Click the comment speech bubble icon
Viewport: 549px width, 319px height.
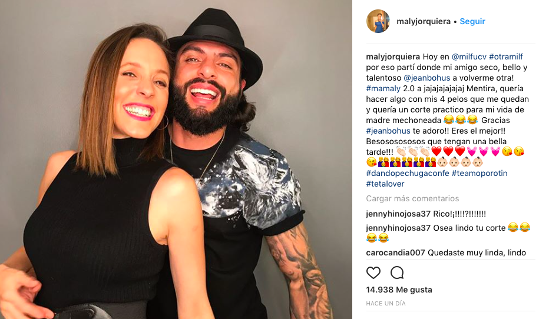pyautogui.click(x=397, y=273)
